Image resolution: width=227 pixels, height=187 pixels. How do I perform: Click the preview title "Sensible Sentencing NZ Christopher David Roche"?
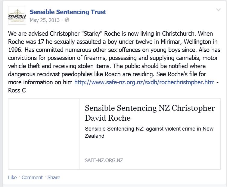pyautogui.click(x=150, y=113)
